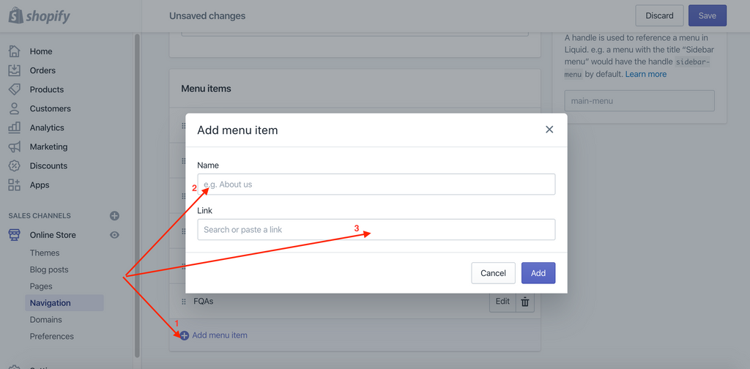Click the Name input field
Viewport: 750px width, 369px height.
(376, 184)
